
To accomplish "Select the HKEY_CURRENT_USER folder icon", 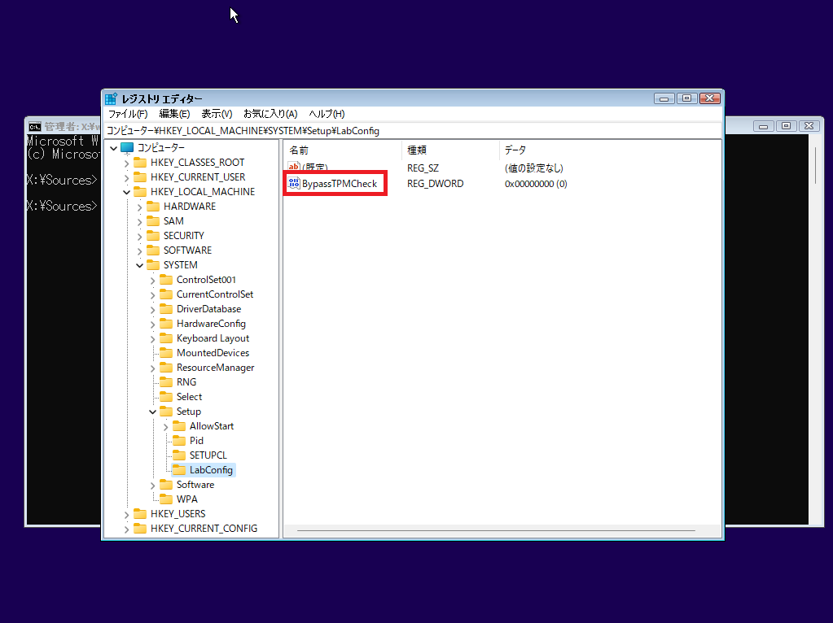I will (140, 176).
